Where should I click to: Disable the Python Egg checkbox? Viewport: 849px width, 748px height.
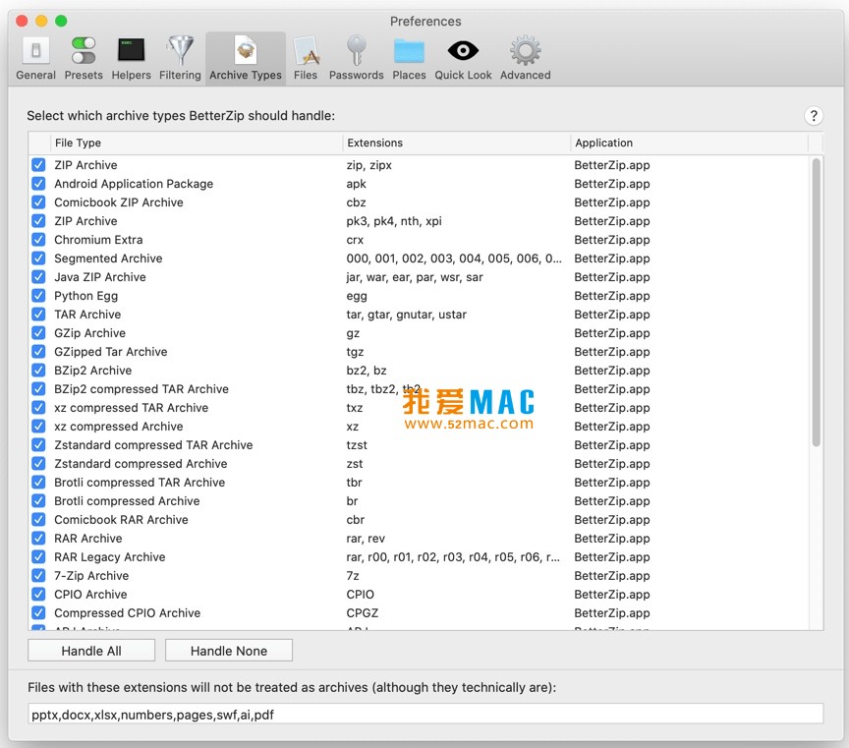tap(38, 296)
